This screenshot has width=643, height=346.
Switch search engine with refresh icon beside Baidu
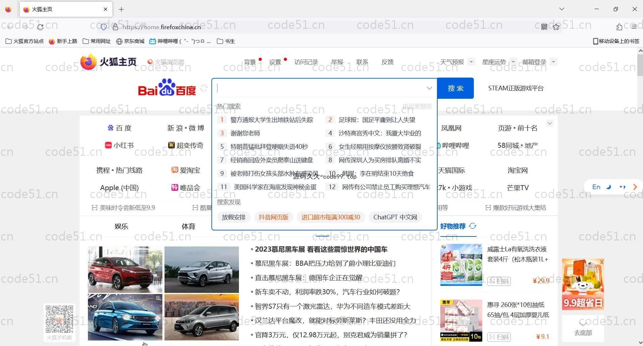tap(204, 88)
